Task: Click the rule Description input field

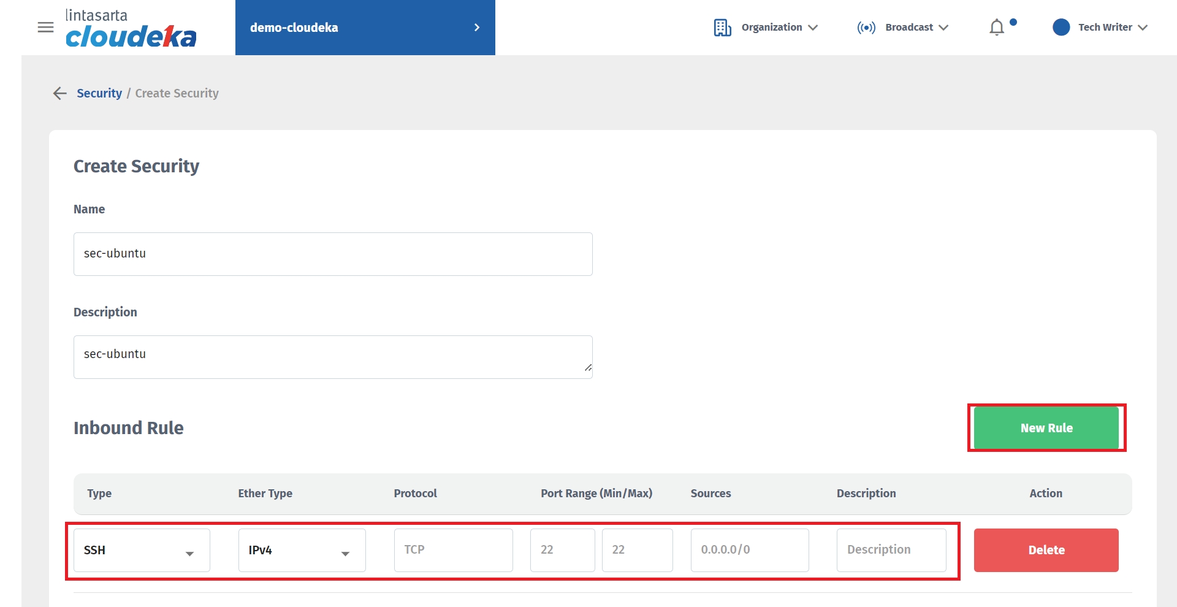Action: (x=891, y=551)
